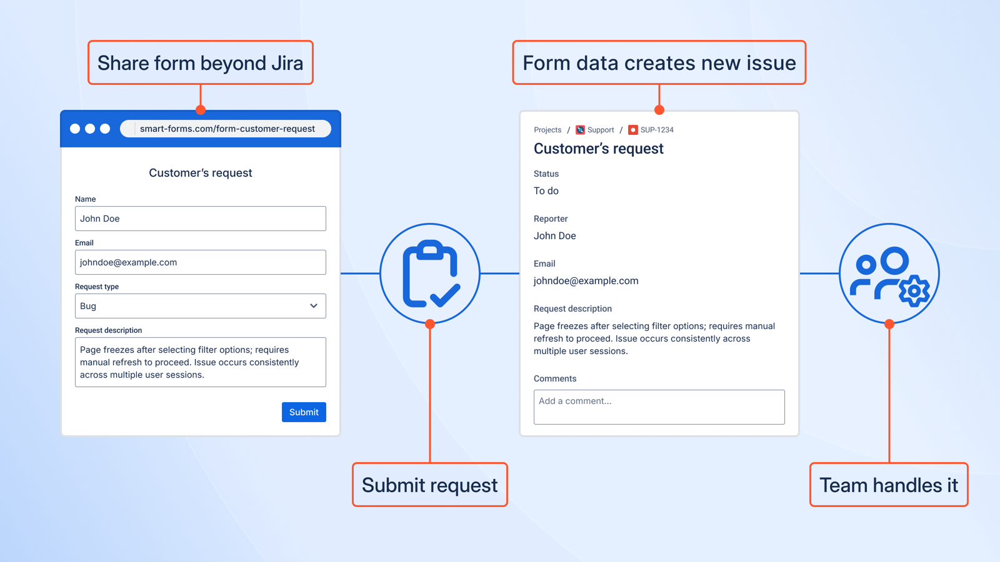This screenshot has width=1000, height=562.
Task: Open the Support breadcrumb link
Action: click(601, 130)
